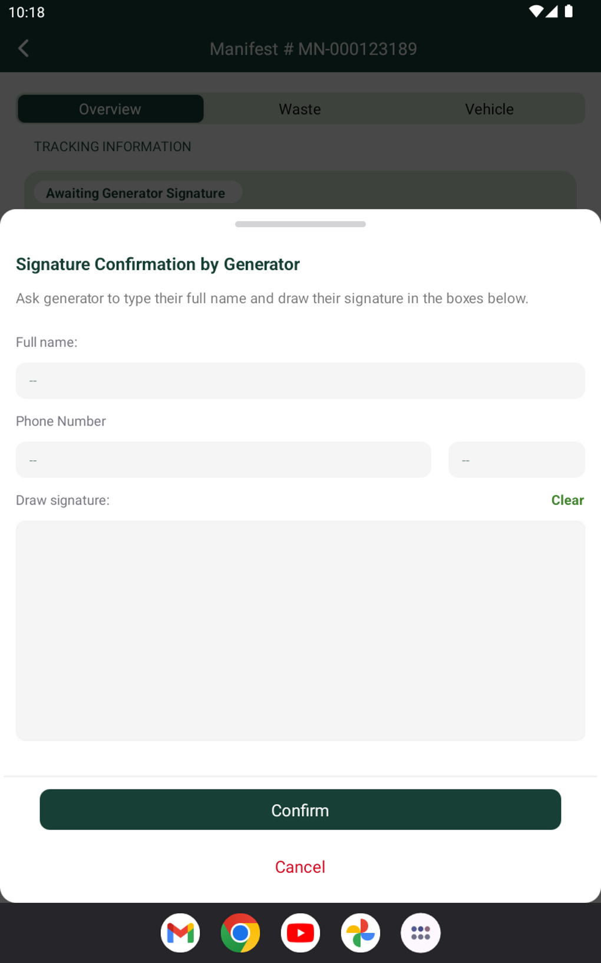Switch to the Vehicle tab
The image size is (601, 963).
489,109
